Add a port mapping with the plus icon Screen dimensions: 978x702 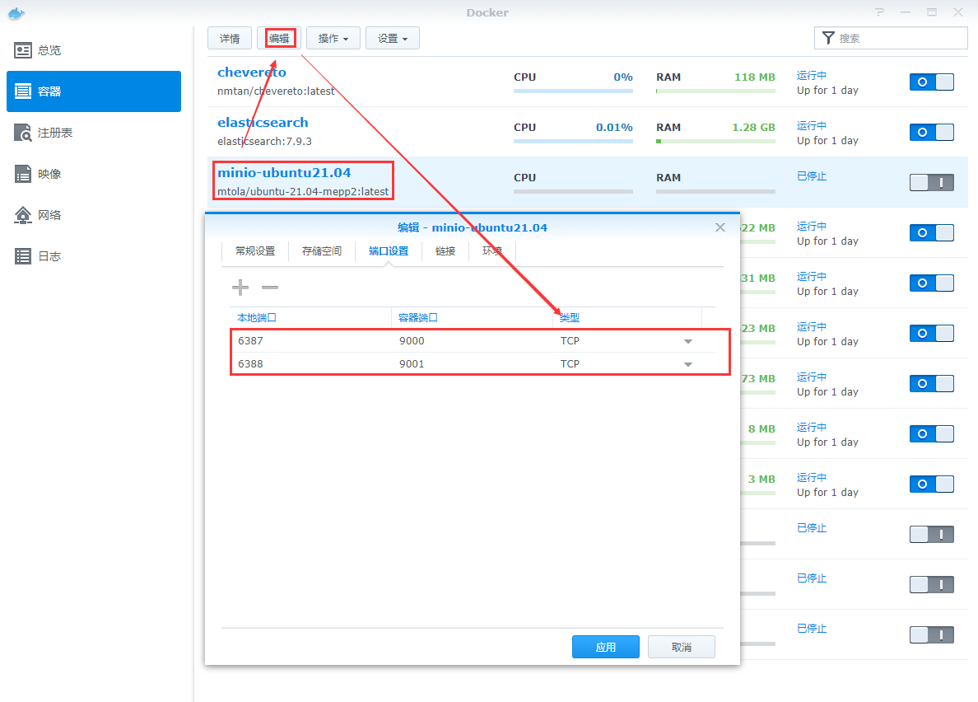tap(240, 287)
